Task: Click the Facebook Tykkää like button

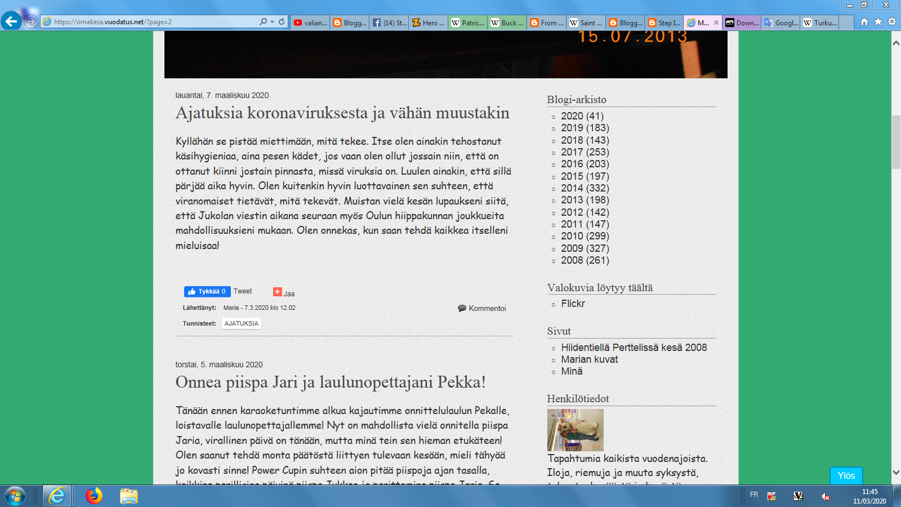Action: point(207,291)
